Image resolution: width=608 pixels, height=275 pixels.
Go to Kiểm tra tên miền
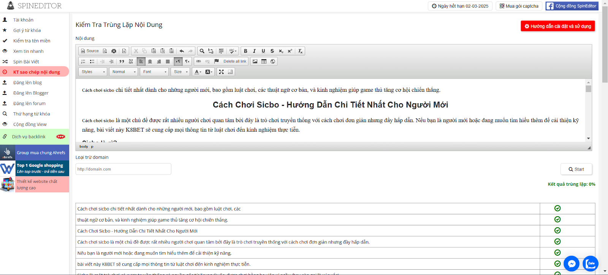coord(32,41)
